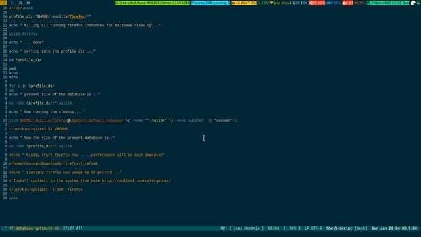
Task: Click the "done" keyword at script end
Action: coord(13,198)
